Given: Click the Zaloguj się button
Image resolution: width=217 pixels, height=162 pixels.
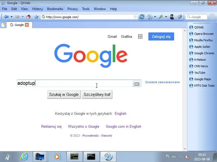Looking at the screenshot, I should point(161,36).
